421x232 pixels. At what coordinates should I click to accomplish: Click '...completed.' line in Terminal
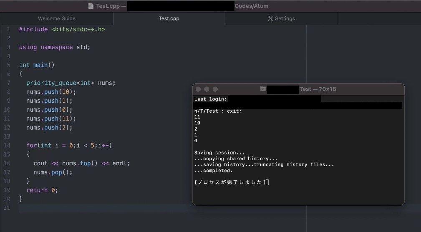214,171
